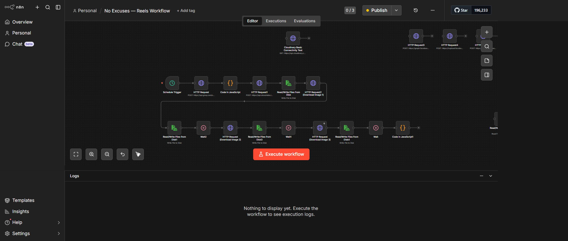Click plus connector after Code in JavaScript1

click(419, 128)
